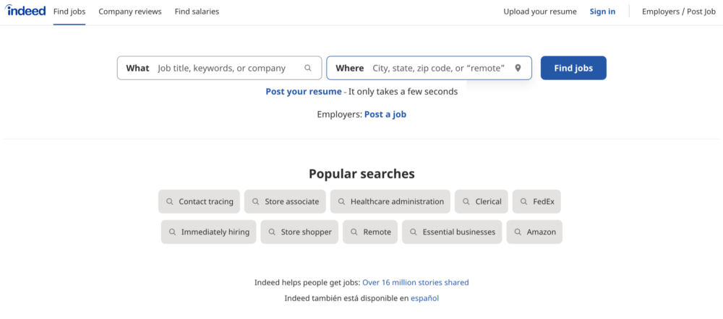This screenshot has height=319, width=723.
Task: Open the Find salaries page
Action: [x=197, y=12]
